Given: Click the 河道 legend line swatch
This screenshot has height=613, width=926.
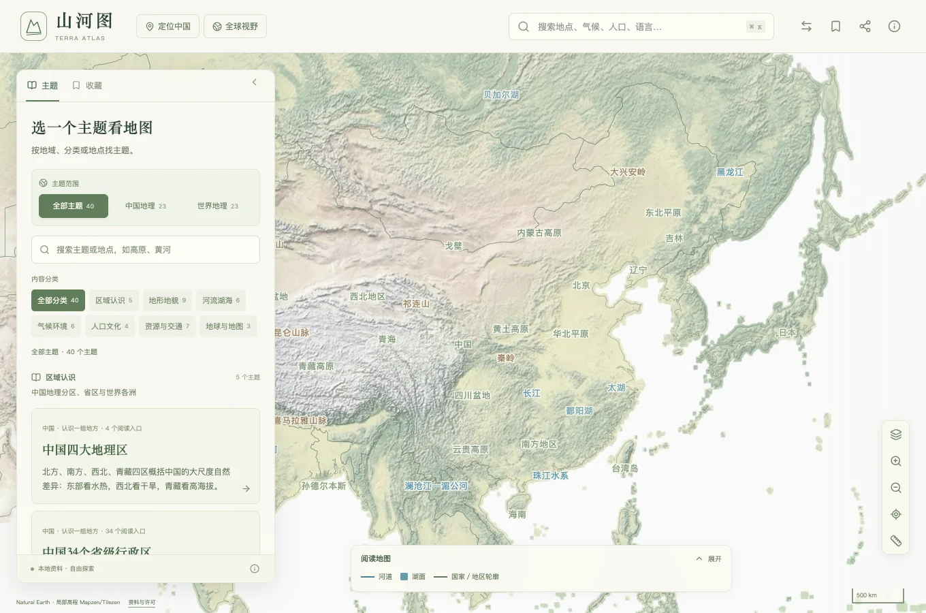Looking at the screenshot, I should pos(368,577).
